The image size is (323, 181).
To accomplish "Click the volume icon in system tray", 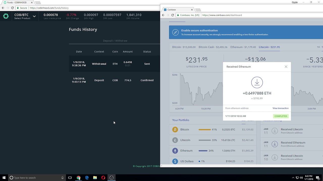I will (301, 178).
